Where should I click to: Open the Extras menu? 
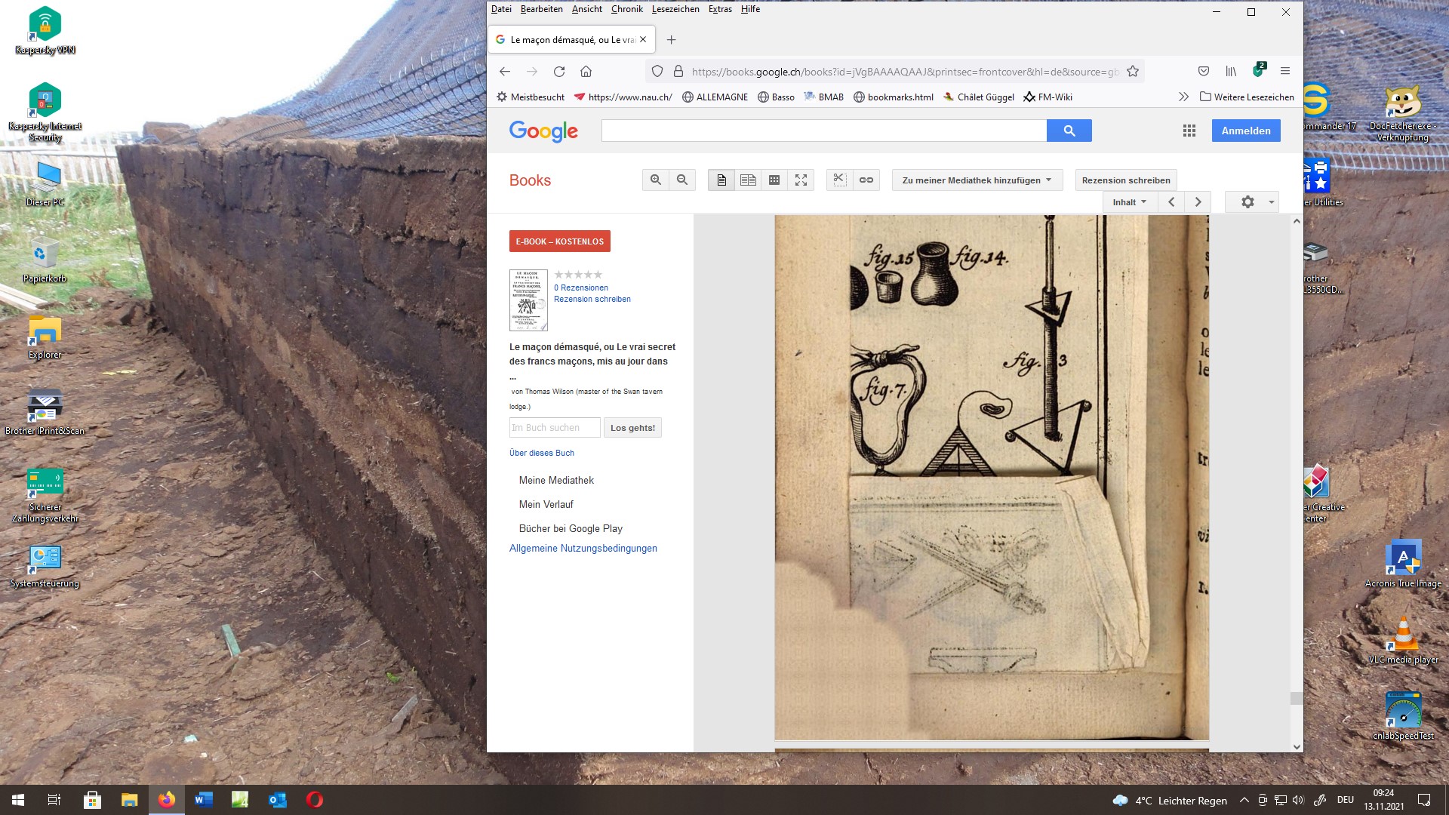pos(720,9)
